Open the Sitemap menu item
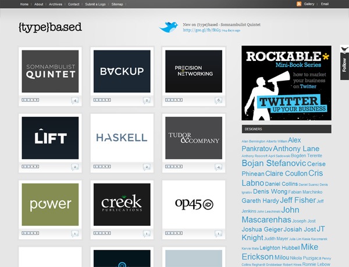The image size is (349, 267). 117,4
